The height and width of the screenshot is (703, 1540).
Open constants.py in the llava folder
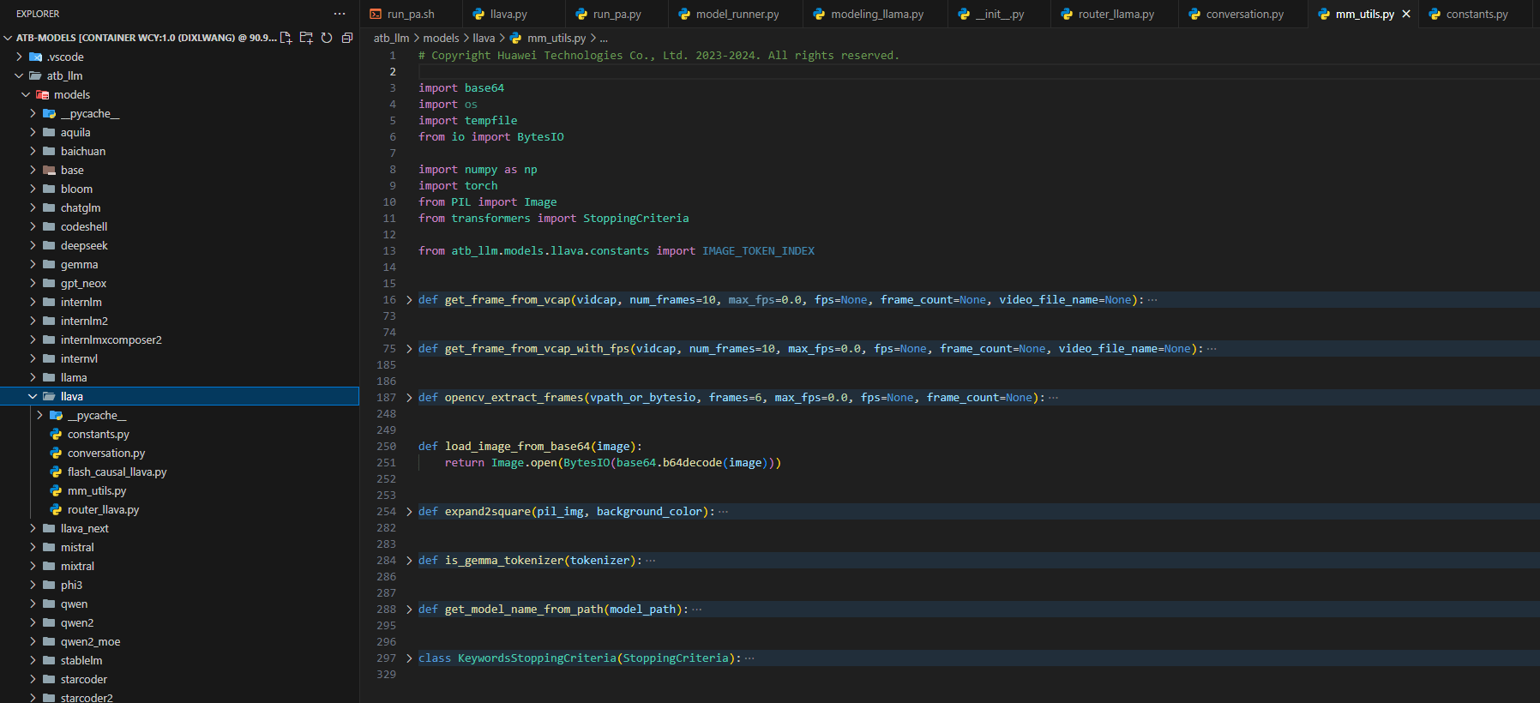click(x=98, y=434)
